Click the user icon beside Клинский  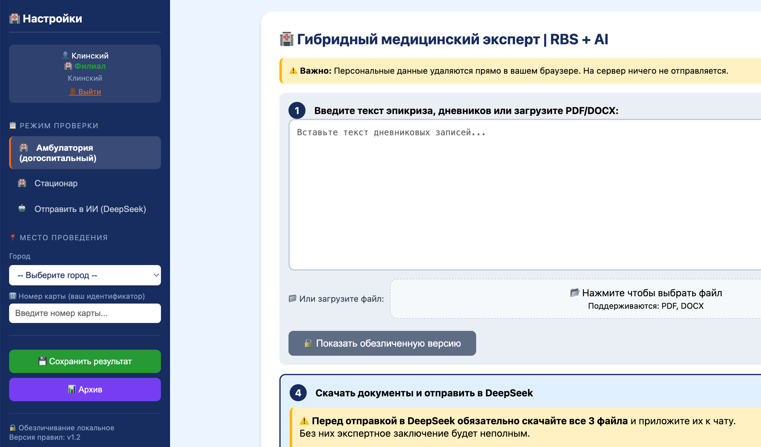click(65, 55)
